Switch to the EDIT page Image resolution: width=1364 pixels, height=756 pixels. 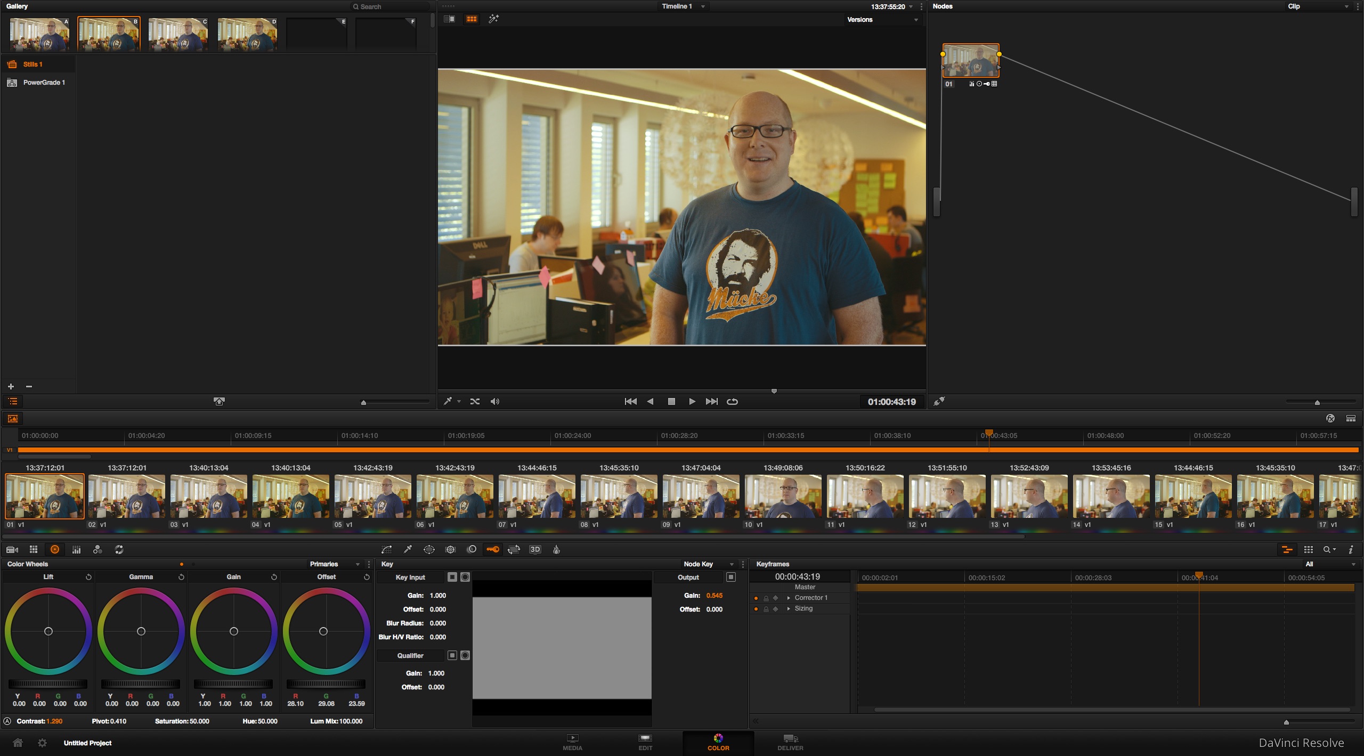645,742
